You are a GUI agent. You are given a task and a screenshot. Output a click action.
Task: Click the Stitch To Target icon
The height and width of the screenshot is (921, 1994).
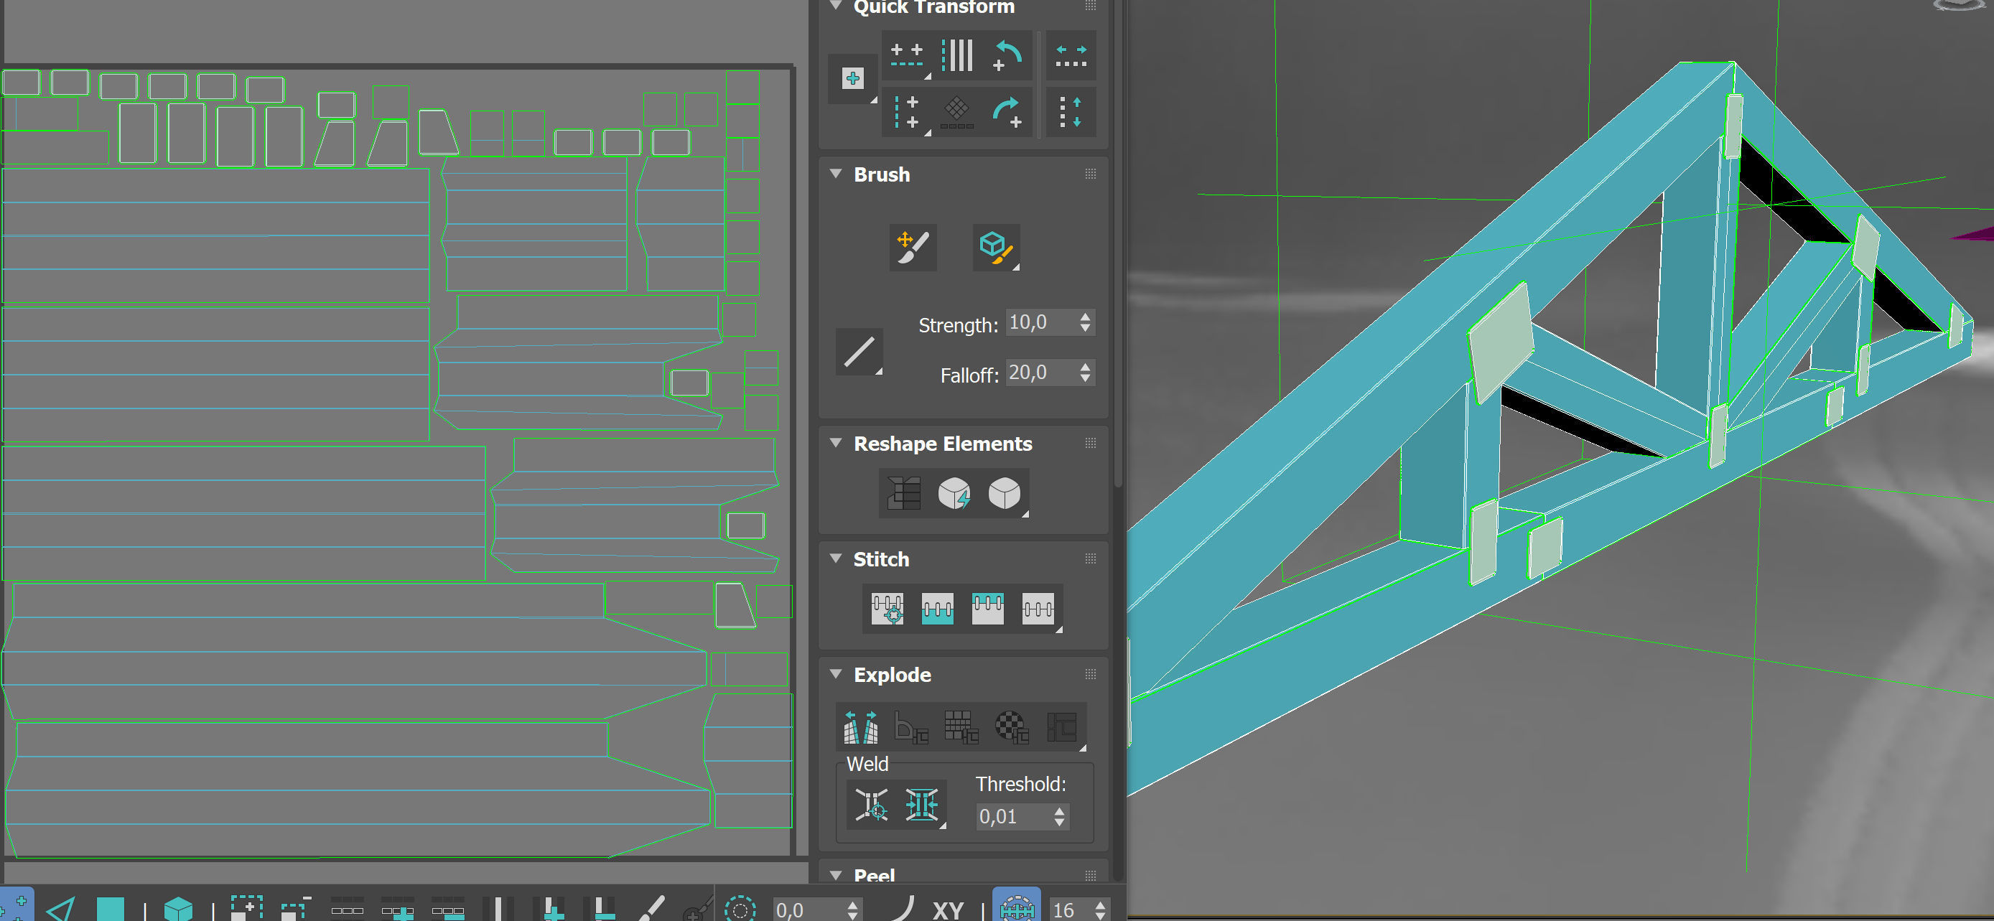pos(887,609)
